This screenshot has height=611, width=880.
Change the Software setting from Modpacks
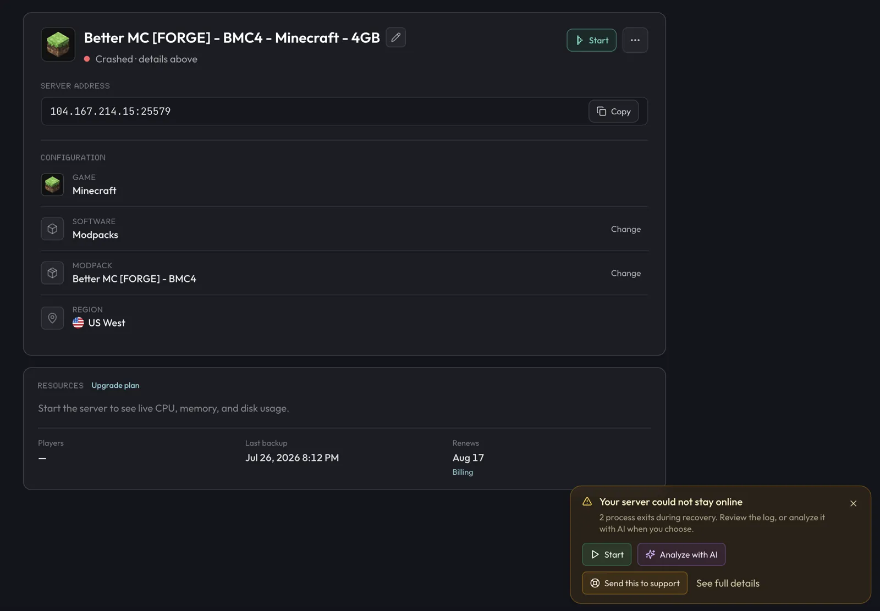coord(626,229)
